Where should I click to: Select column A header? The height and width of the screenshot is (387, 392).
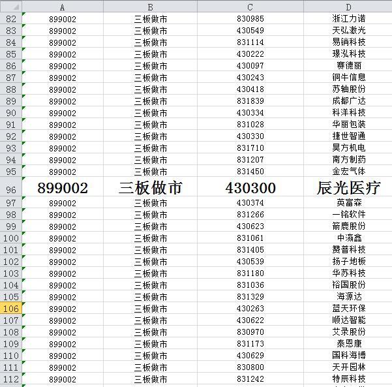(63, 6)
